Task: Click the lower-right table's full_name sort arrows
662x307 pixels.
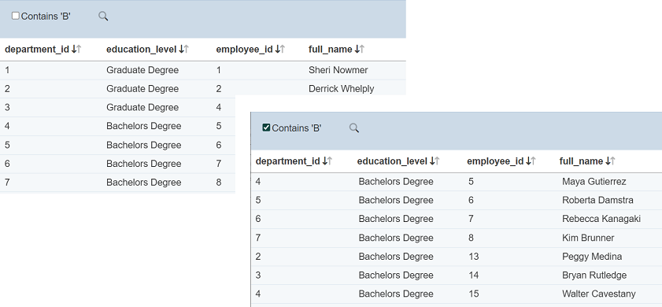Action: (x=610, y=161)
